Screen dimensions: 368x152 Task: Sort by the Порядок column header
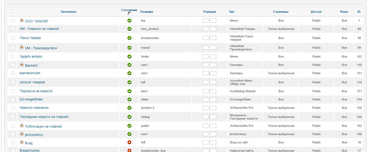[x=209, y=12]
